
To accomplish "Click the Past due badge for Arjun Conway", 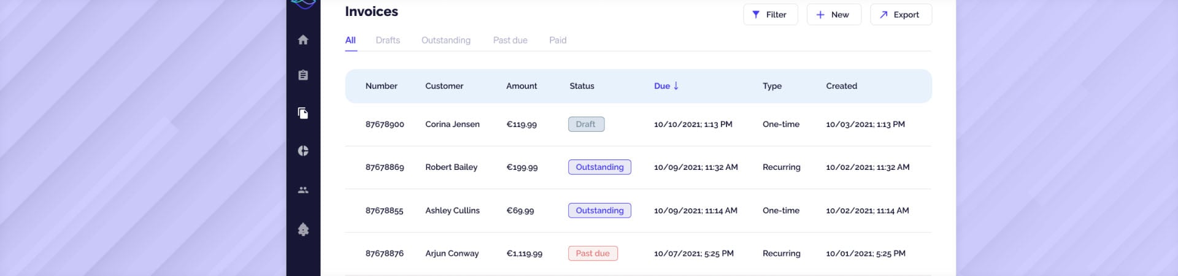I will 593,253.
